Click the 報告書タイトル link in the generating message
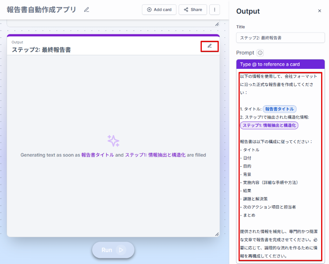 (x=97, y=155)
